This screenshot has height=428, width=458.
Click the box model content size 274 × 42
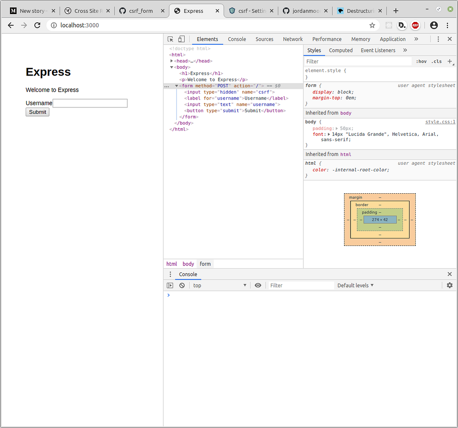coord(380,219)
